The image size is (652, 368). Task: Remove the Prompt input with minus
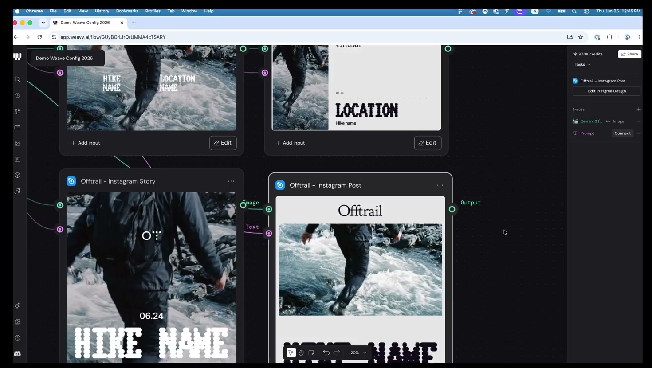[639, 133]
